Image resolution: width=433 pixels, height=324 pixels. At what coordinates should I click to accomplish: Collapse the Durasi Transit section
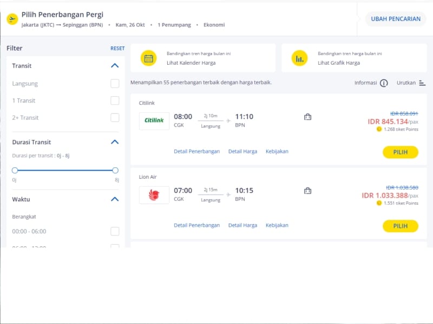point(114,142)
